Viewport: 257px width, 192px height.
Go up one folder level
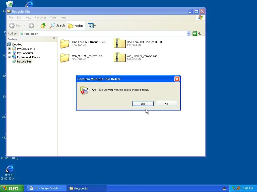43,25
